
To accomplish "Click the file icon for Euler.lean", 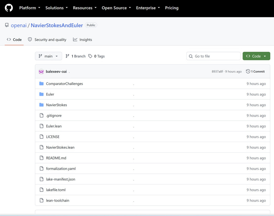I will click(41, 126).
